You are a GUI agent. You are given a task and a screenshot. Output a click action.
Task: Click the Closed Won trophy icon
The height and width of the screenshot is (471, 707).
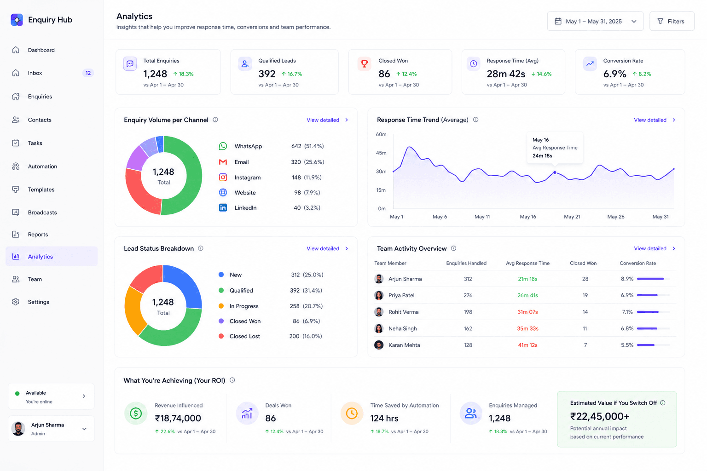point(365,64)
